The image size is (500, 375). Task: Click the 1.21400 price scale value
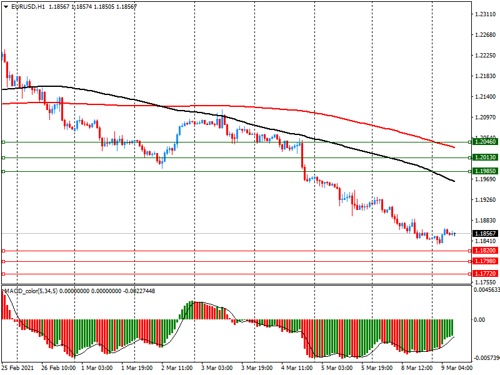pos(486,97)
